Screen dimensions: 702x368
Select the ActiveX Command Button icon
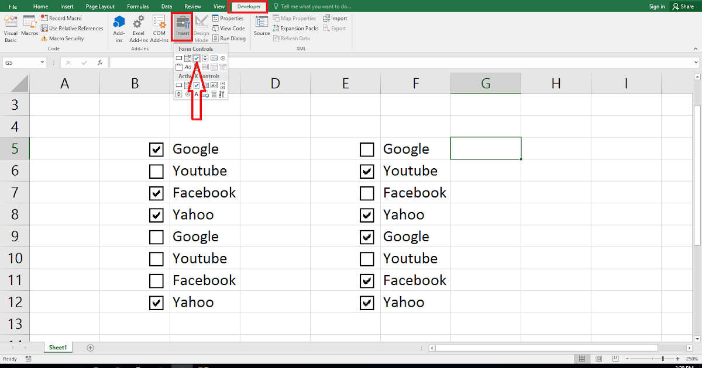click(179, 85)
